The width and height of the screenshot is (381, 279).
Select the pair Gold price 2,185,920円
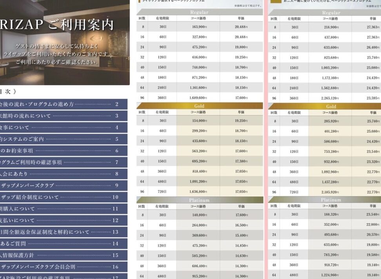pyautogui.click(x=330, y=192)
